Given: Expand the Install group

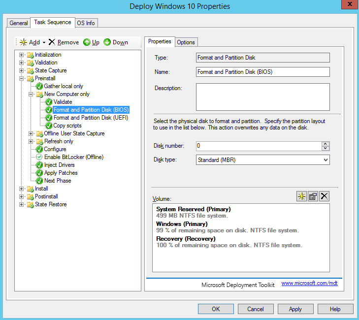Looking at the screenshot, I should 21,189.
